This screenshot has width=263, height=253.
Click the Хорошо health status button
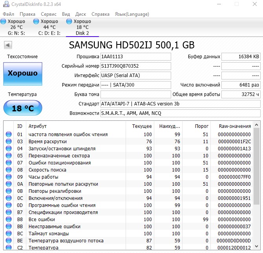click(22, 74)
